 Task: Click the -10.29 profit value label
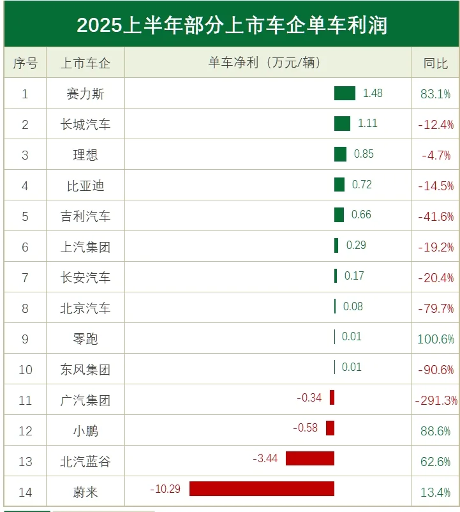click(x=166, y=489)
